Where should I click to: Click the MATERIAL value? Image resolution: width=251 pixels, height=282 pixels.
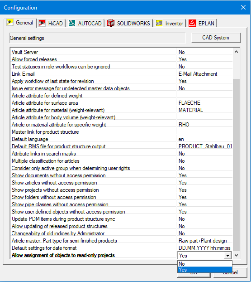(x=191, y=110)
